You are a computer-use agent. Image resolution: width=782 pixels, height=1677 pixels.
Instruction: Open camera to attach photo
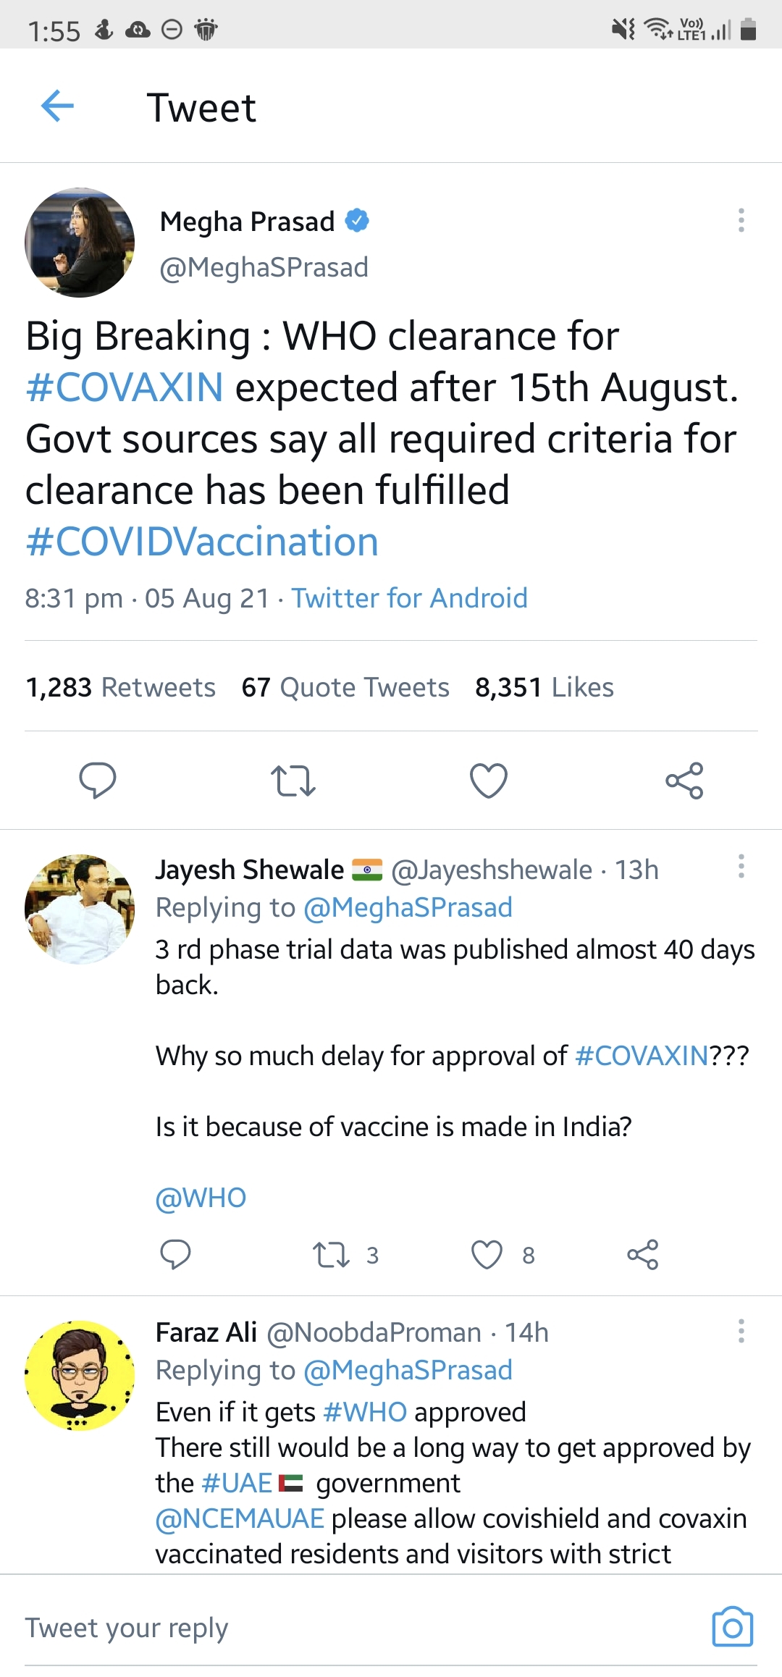[732, 1627]
